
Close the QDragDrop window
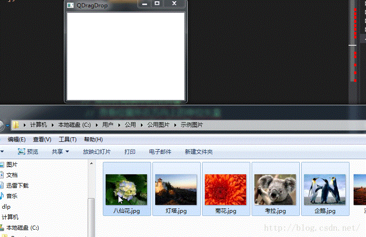175,4
